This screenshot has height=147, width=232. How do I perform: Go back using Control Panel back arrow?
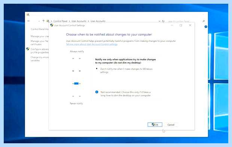click(29, 21)
